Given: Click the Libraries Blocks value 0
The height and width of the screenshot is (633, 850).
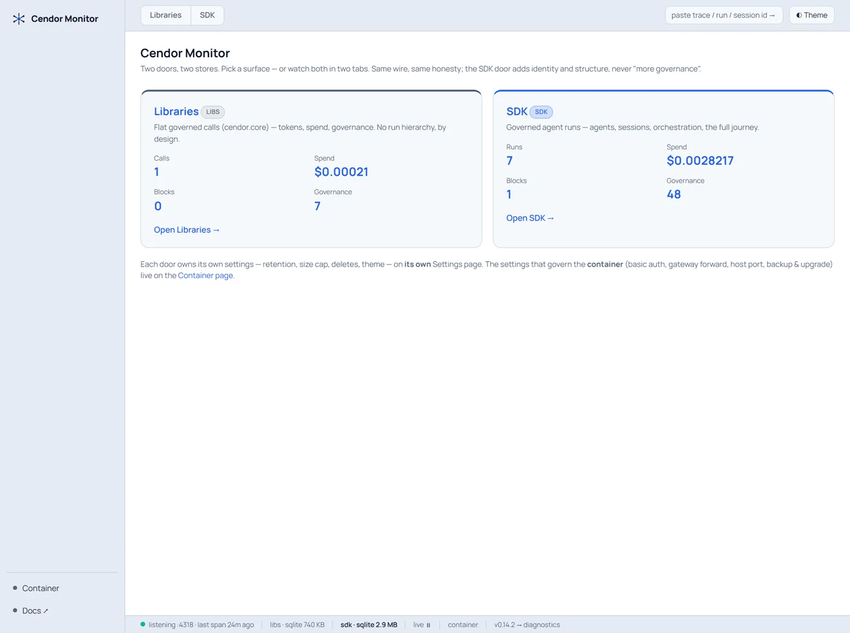Looking at the screenshot, I should pyautogui.click(x=158, y=206).
